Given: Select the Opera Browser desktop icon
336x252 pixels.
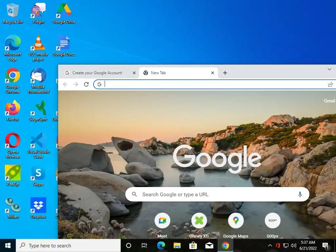Looking at the screenshot, I should [13, 146].
